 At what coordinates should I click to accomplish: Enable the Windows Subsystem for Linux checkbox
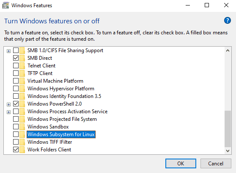[x=16, y=134]
